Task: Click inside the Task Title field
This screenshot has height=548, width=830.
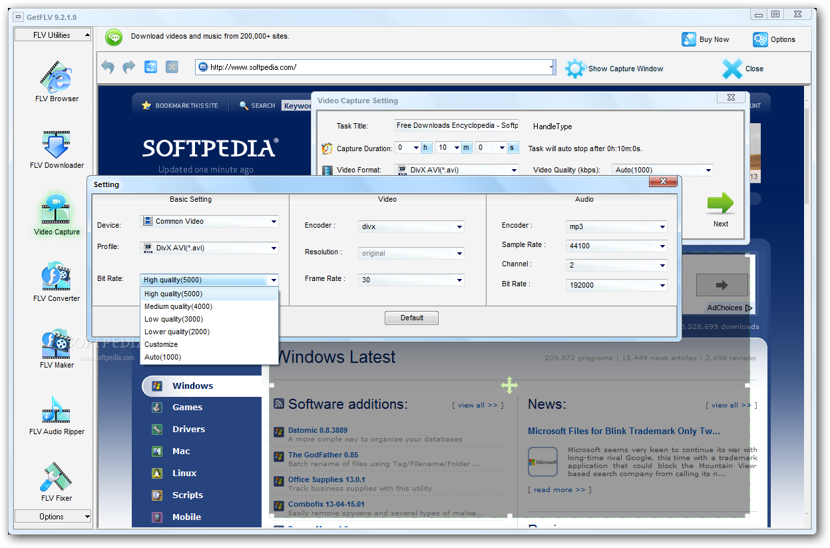Action: point(456,125)
